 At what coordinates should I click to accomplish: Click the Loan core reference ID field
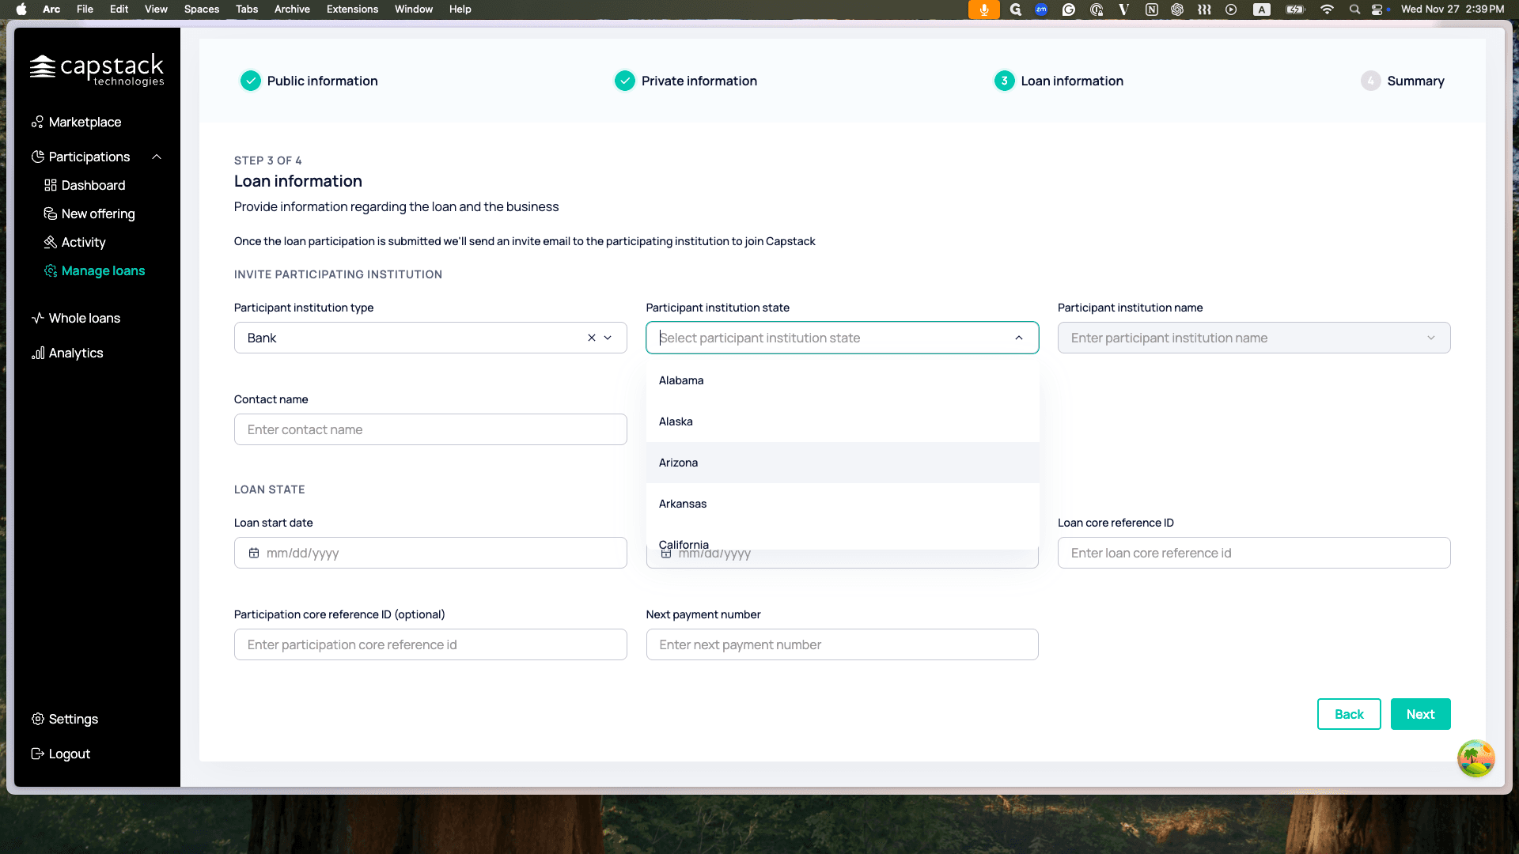[x=1254, y=553]
